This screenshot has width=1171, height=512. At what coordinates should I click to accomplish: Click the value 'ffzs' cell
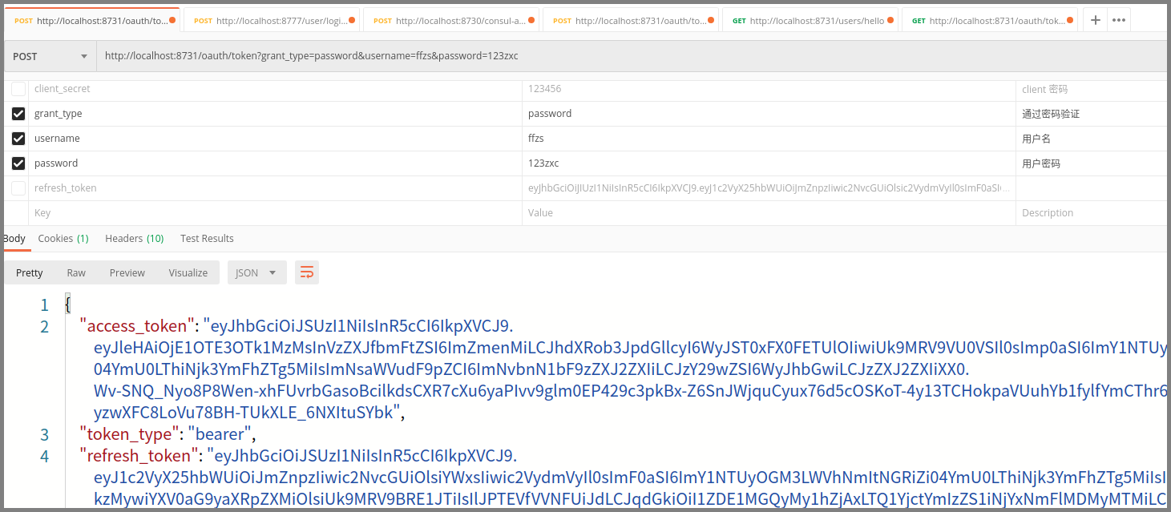769,139
